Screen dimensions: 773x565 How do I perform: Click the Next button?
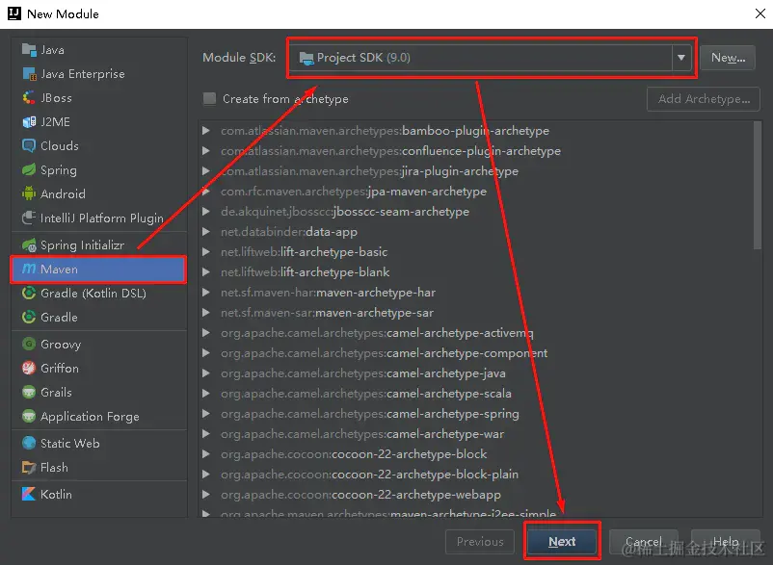coord(562,541)
